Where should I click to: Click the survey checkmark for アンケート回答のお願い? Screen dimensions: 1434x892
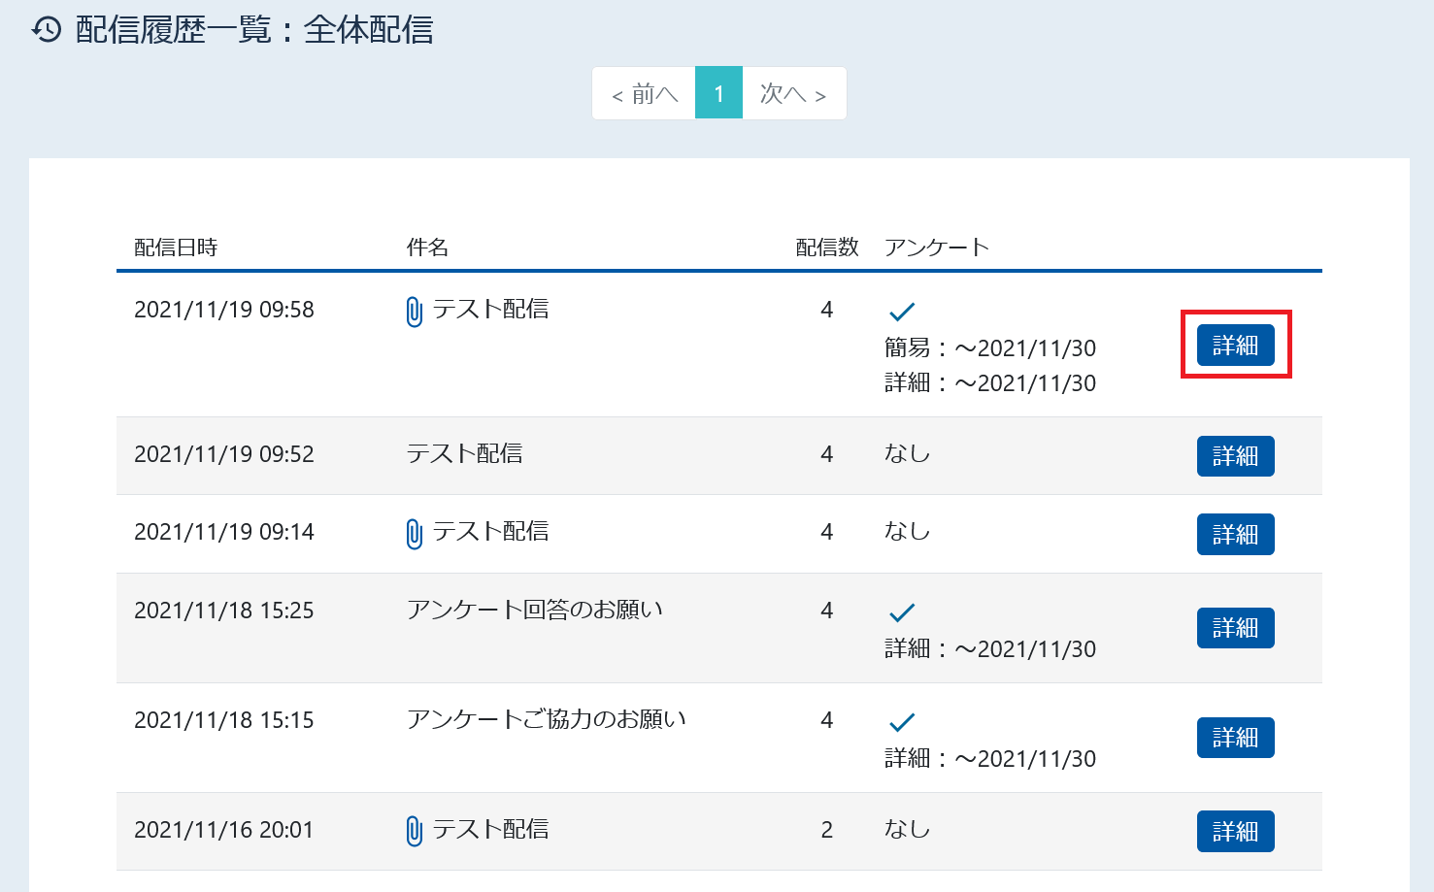tap(902, 612)
